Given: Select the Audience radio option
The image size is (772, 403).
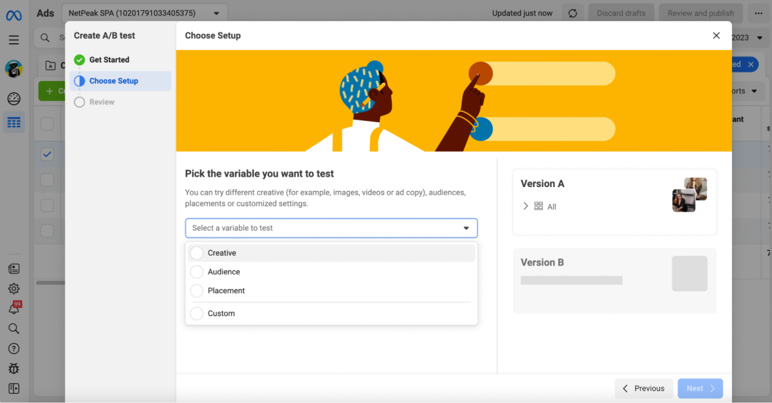Looking at the screenshot, I should [197, 272].
